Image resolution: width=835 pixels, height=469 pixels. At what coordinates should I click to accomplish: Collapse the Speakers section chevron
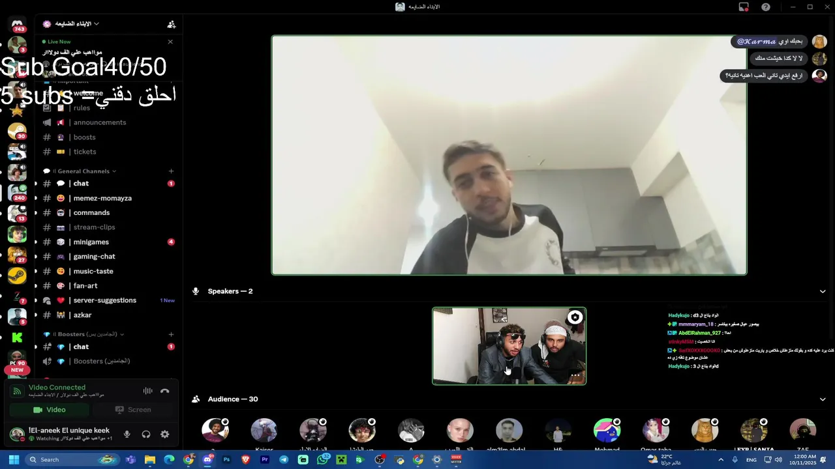823,291
